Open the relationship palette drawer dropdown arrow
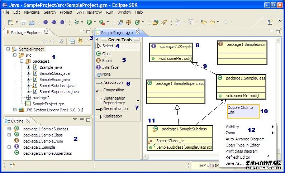This screenshot has width=285, height=173. pyautogui.click(x=138, y=101)
